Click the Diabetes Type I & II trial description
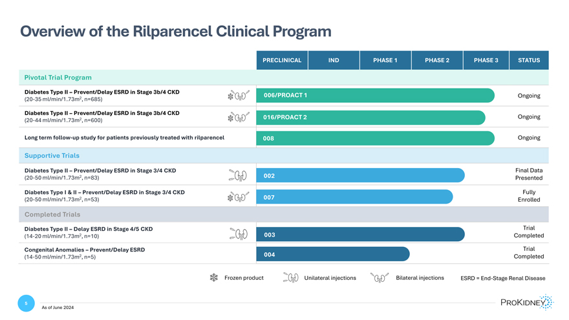The image size is (569, 320). coord(105,195)
